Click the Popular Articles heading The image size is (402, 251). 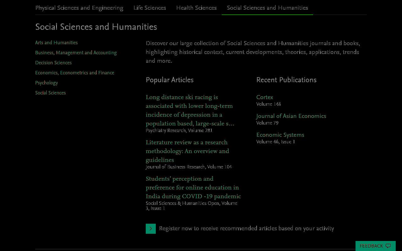[x=170, y=80]
